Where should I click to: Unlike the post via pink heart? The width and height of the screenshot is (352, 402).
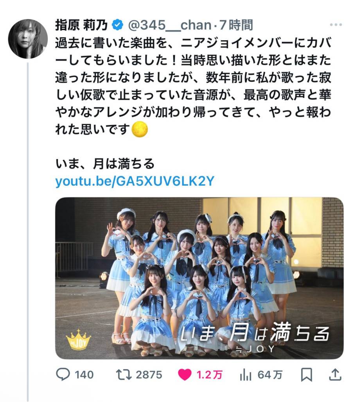(185, 375)
